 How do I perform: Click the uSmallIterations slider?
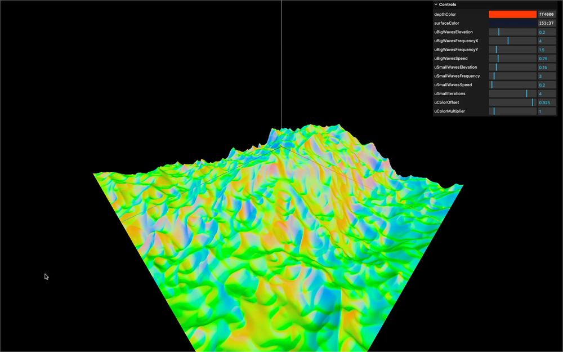tap(512, 93)
